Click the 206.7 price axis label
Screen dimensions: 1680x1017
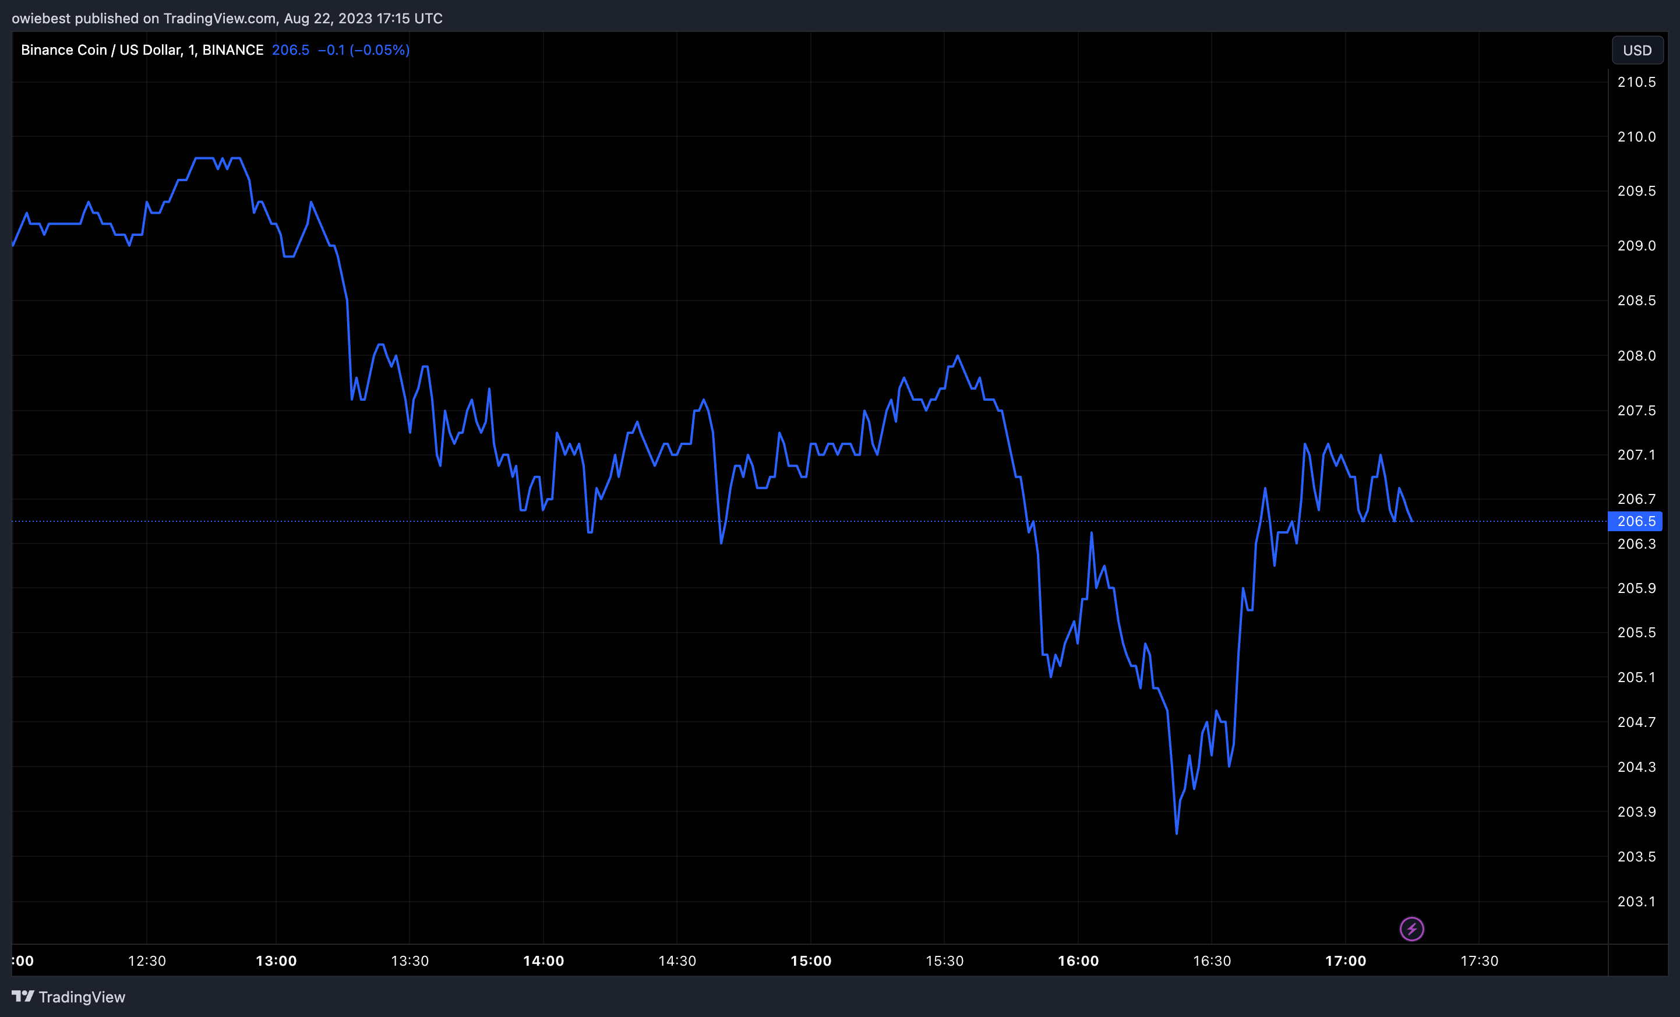(x=1636, y=499)
